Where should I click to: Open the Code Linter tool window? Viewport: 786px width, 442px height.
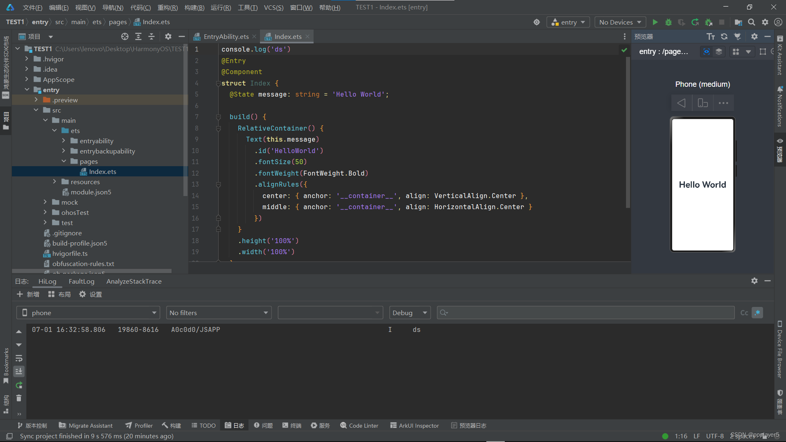click(x=359, y=426)
